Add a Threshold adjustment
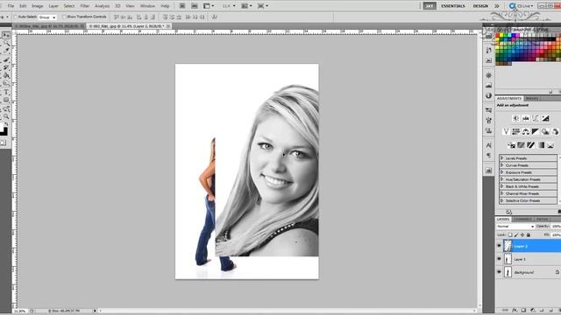 (531, 145)
